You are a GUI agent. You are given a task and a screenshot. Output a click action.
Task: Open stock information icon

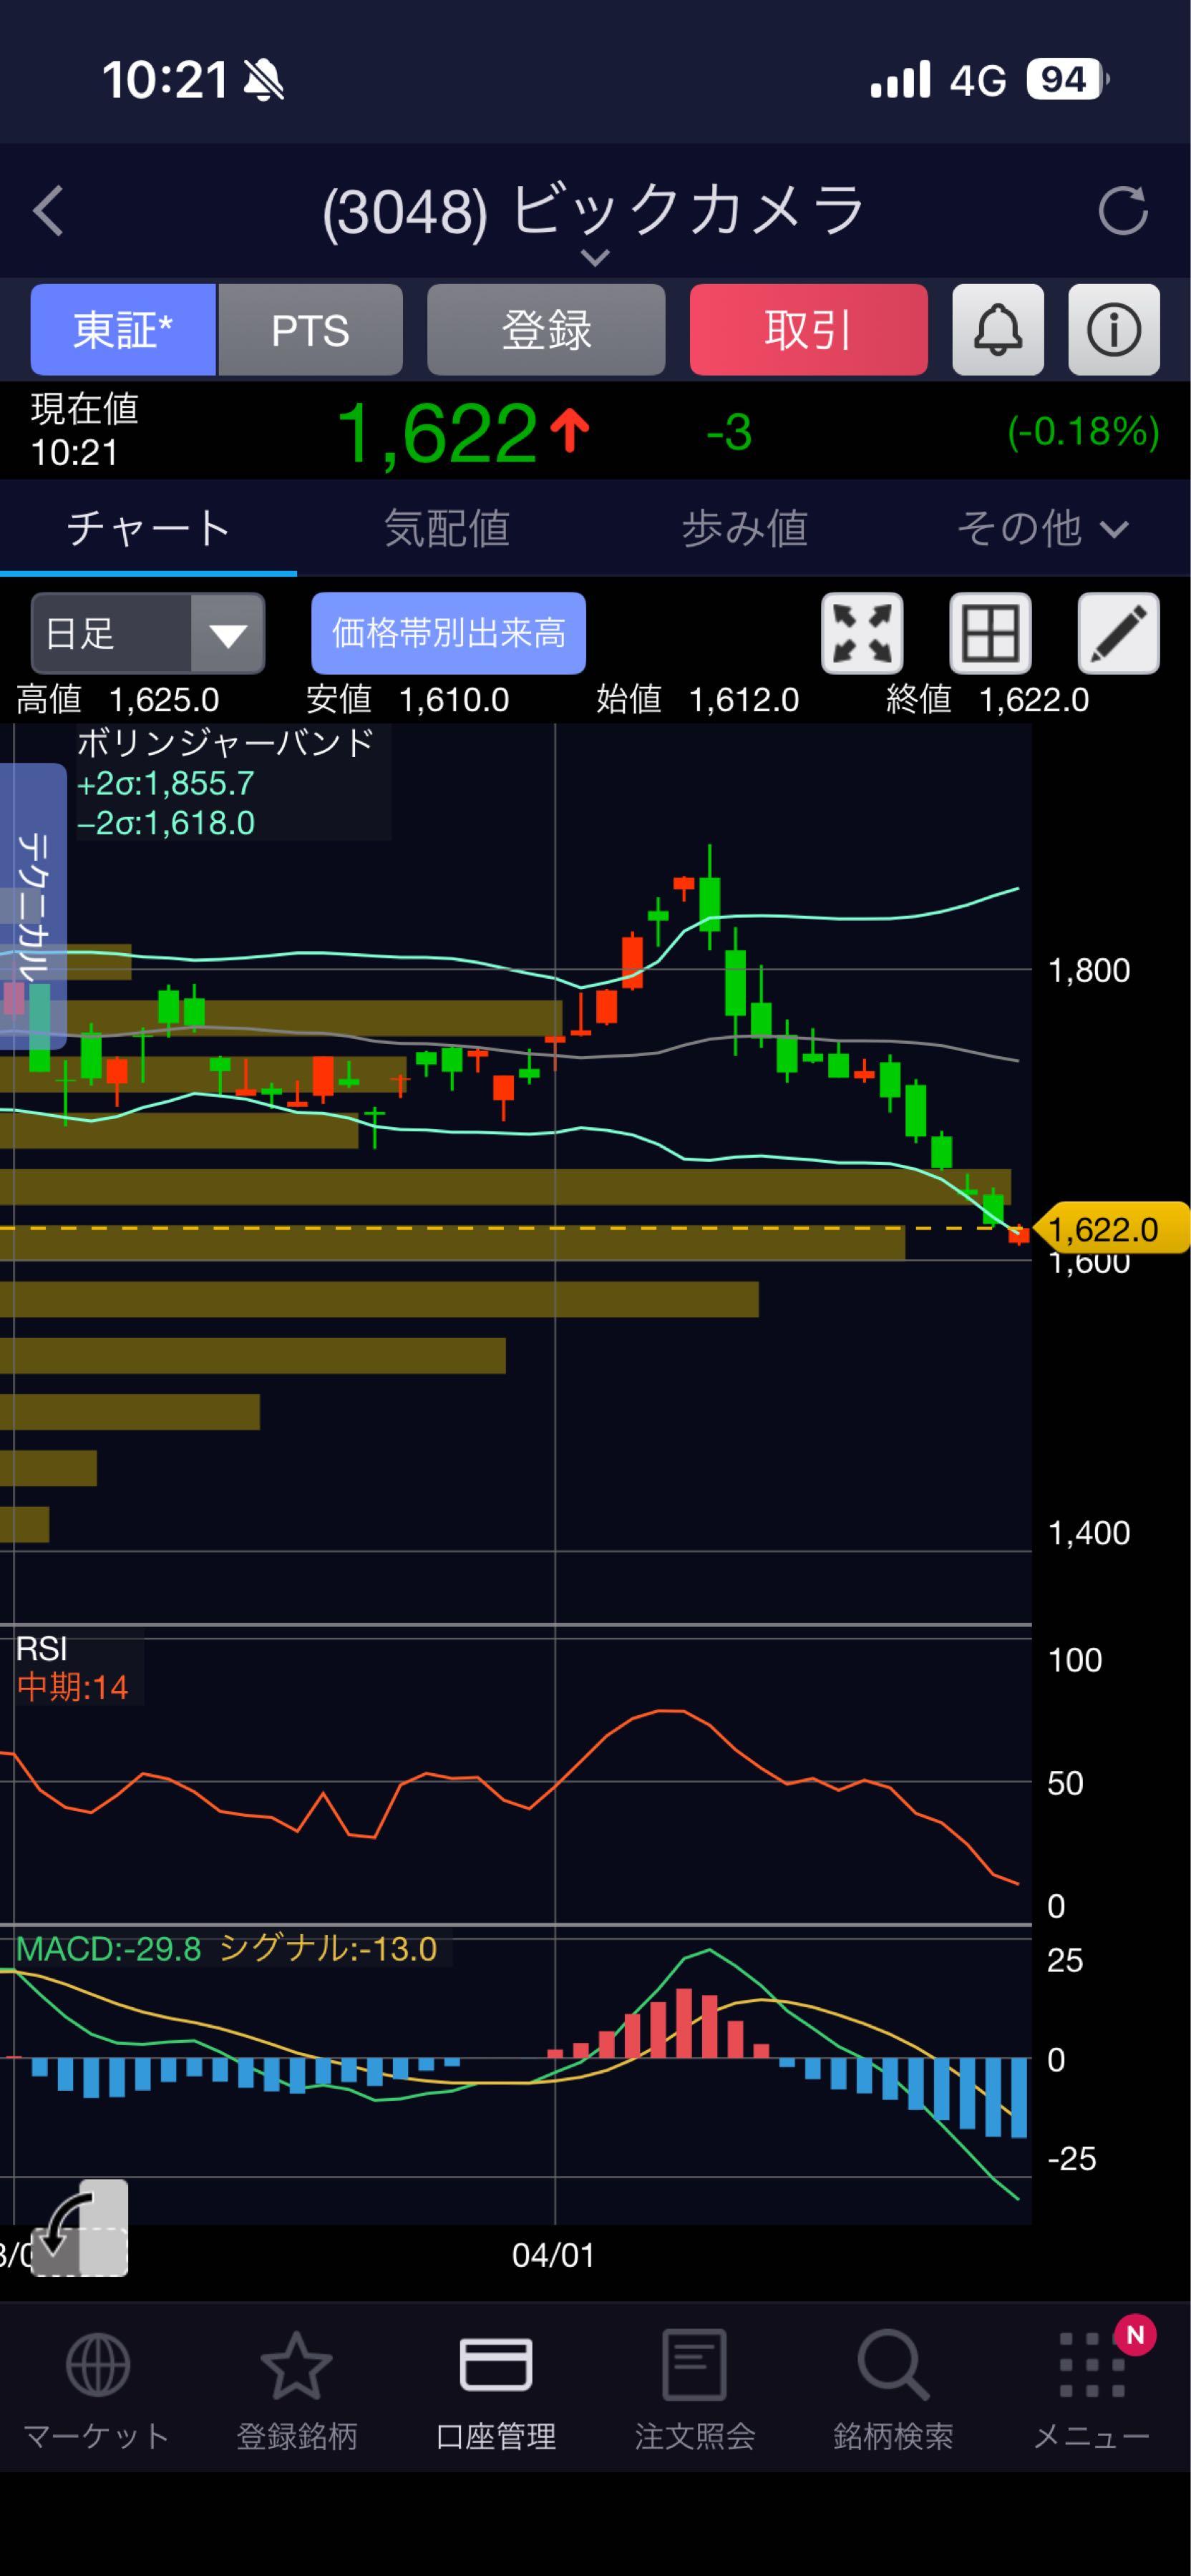pyautogui.click(x=1114, y=330)
